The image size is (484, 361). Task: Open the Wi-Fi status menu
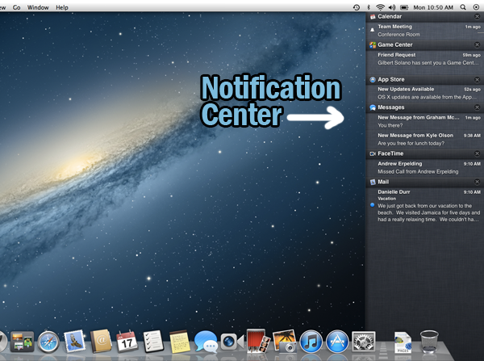click(380, 7)
